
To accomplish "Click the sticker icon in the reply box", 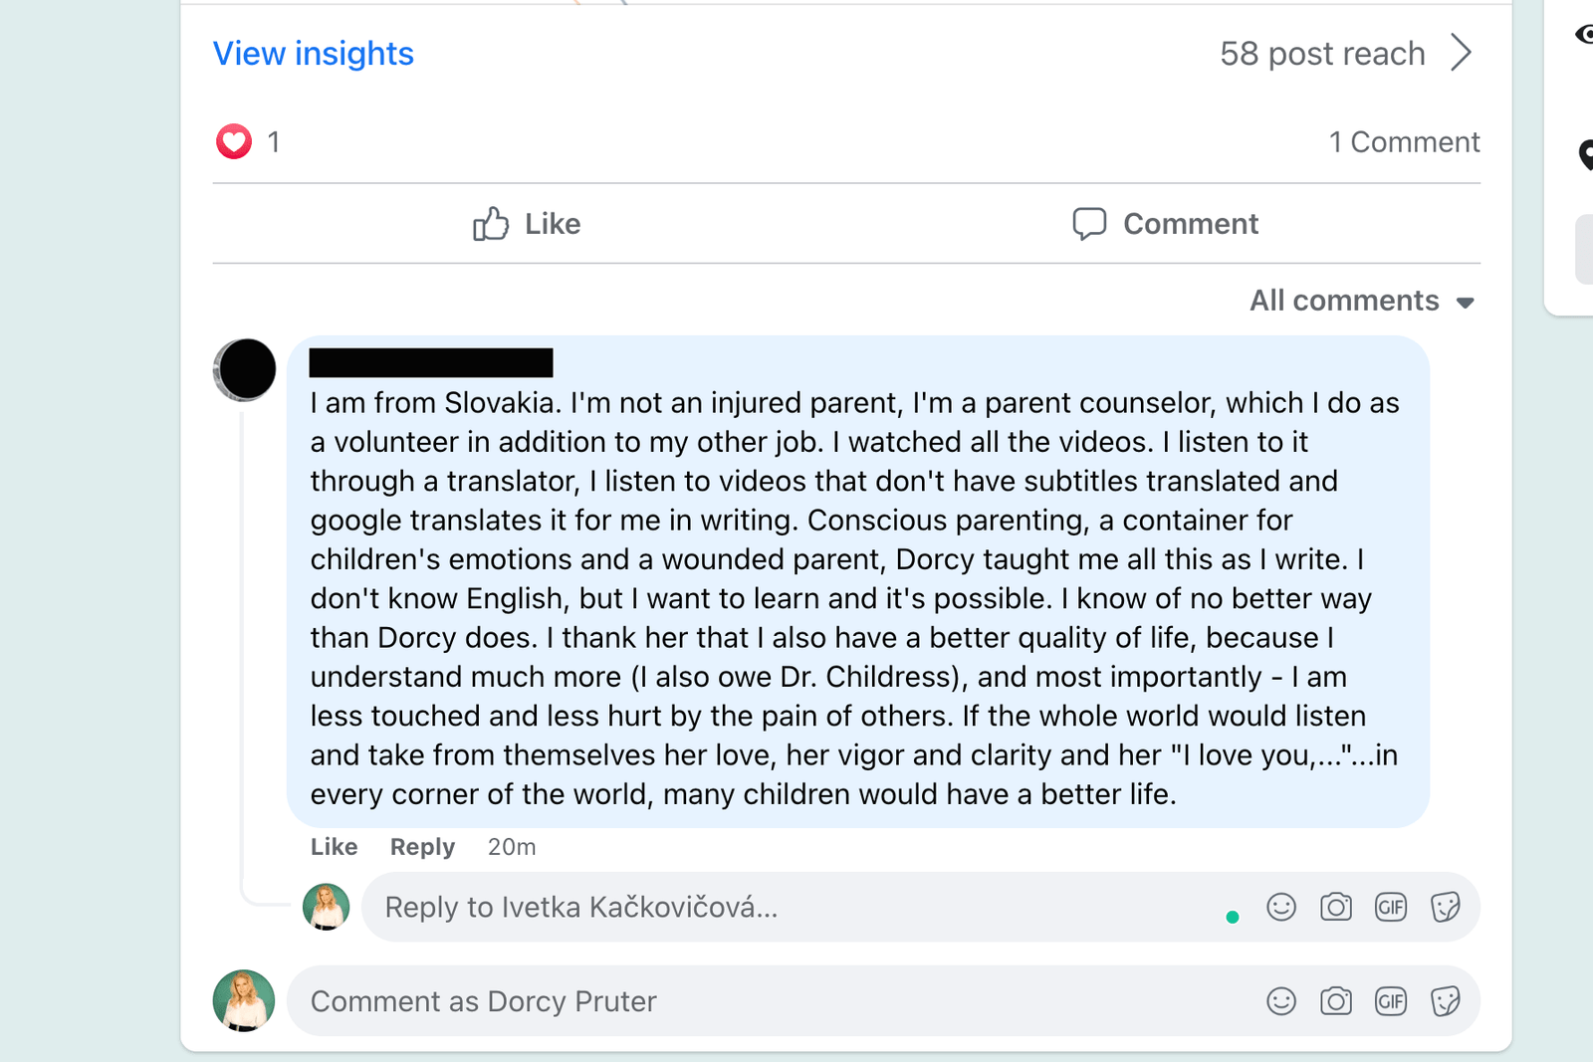I will pyautogui.click(x=1445, y=907).
